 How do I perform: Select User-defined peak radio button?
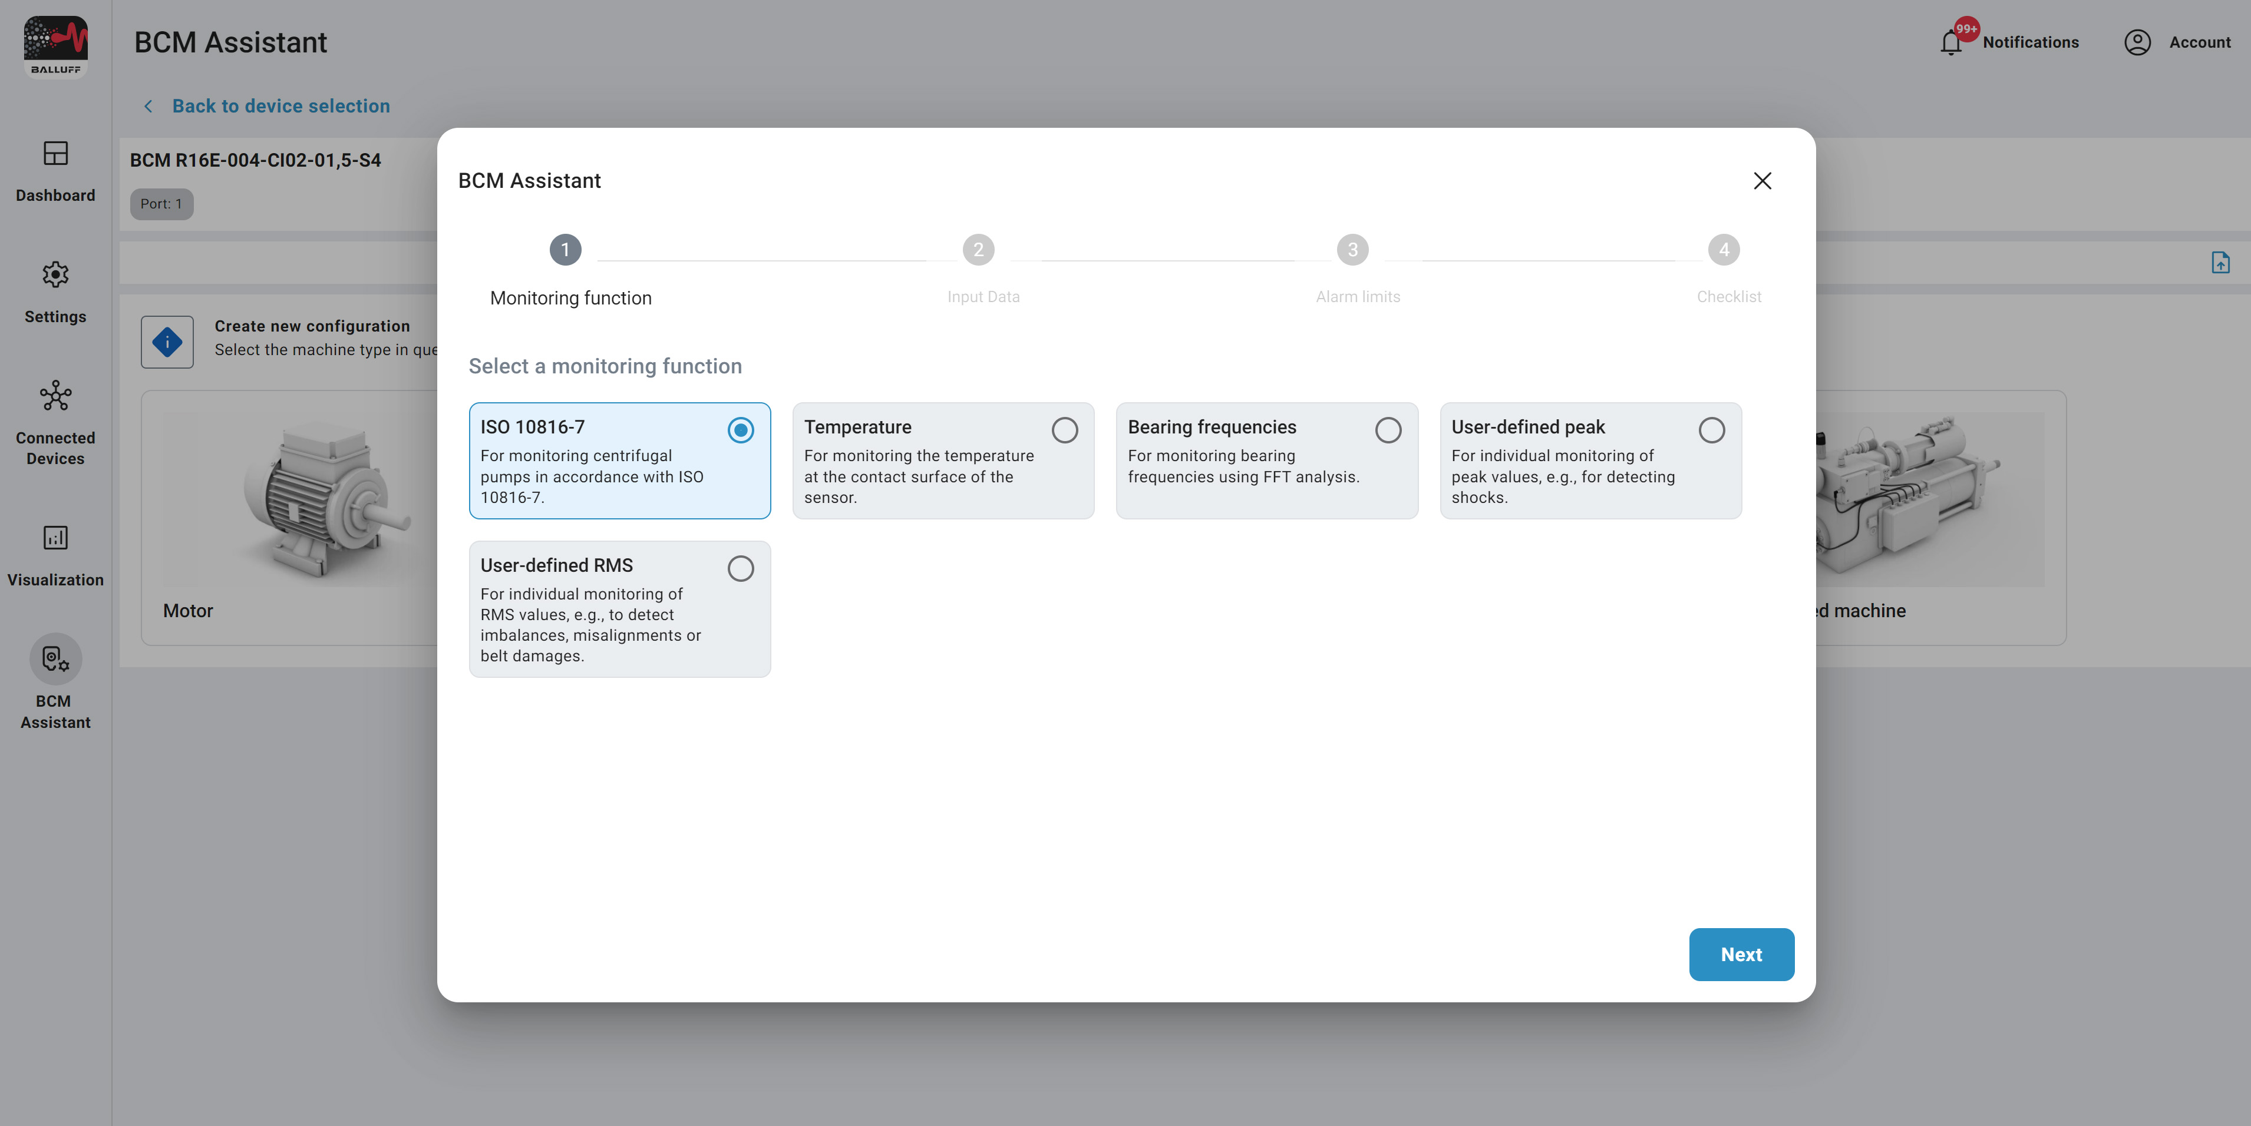point(1711,430)
